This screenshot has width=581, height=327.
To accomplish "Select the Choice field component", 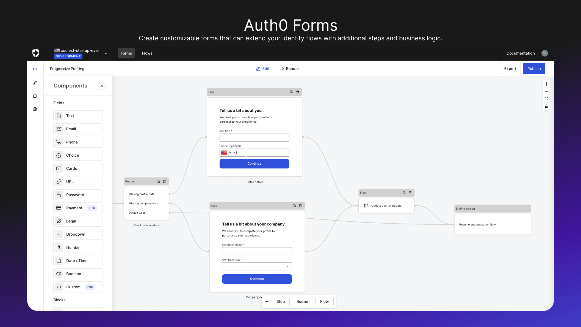I will tap(78, 155).
